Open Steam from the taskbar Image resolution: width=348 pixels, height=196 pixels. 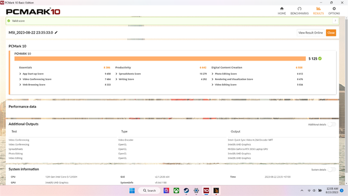186,191
